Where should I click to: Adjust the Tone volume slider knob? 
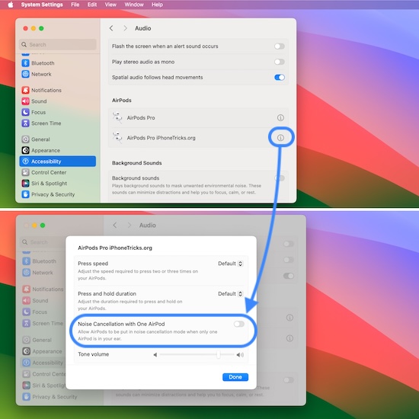point(219,354)
